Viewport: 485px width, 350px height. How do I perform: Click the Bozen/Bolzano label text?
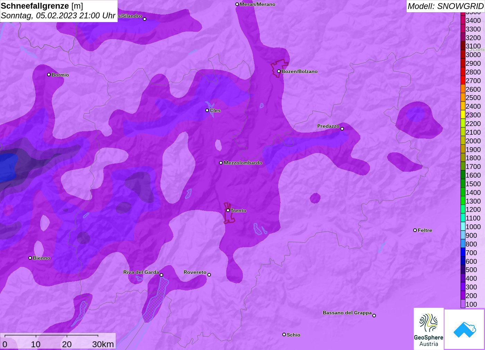tap(300, 71)
